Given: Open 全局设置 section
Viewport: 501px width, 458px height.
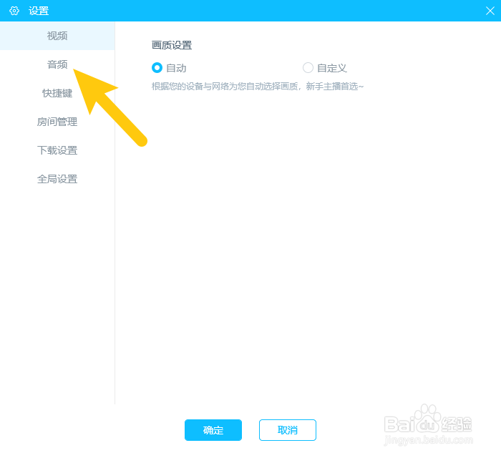Looking at the screenshot, I should tap(57, 179).
